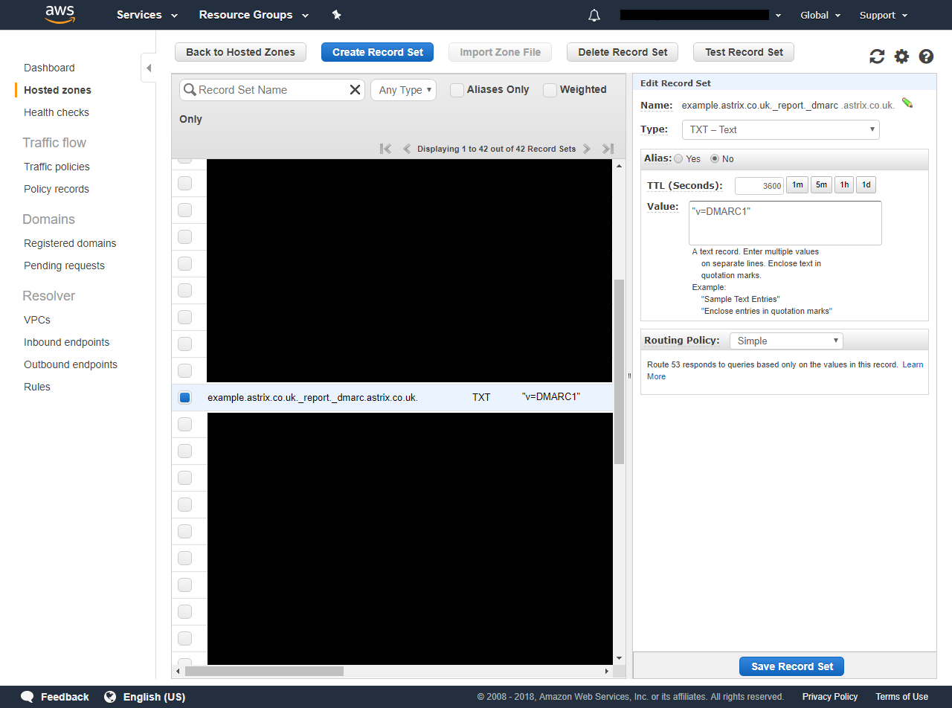Open the settings gear icon
The width and height of the screenshot is (952, 708).
[901, 57]
